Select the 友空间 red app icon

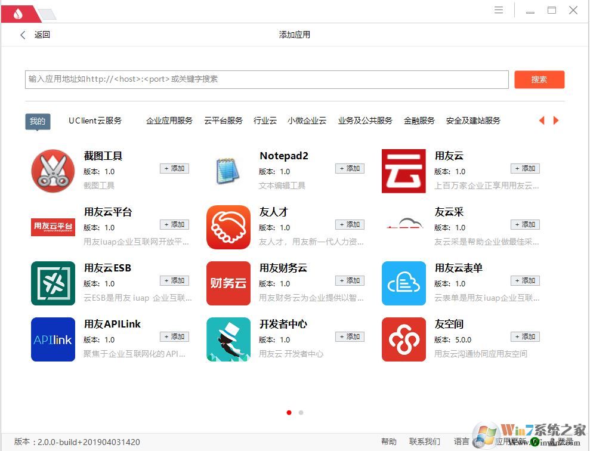[403, 339]
